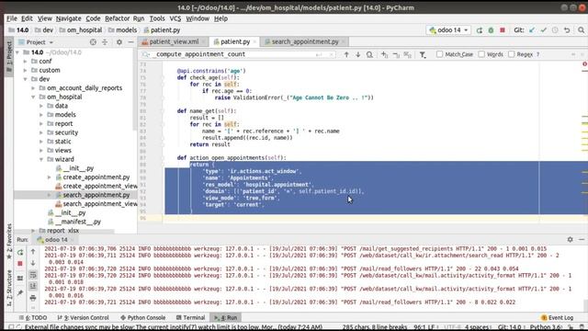Open the File menu
This screenshot has height=331, width=588.
(12, 18)
